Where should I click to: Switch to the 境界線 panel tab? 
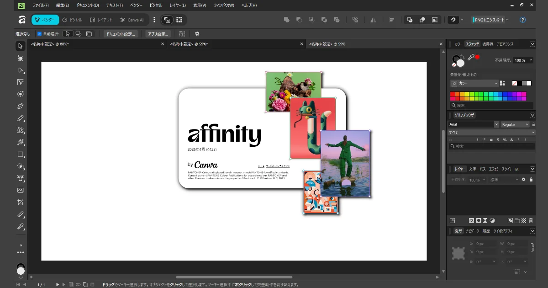coord(488,44)
